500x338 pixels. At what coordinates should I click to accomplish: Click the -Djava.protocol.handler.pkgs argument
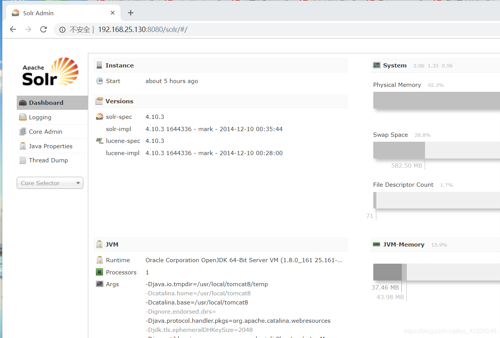click(x=238, y=321)
